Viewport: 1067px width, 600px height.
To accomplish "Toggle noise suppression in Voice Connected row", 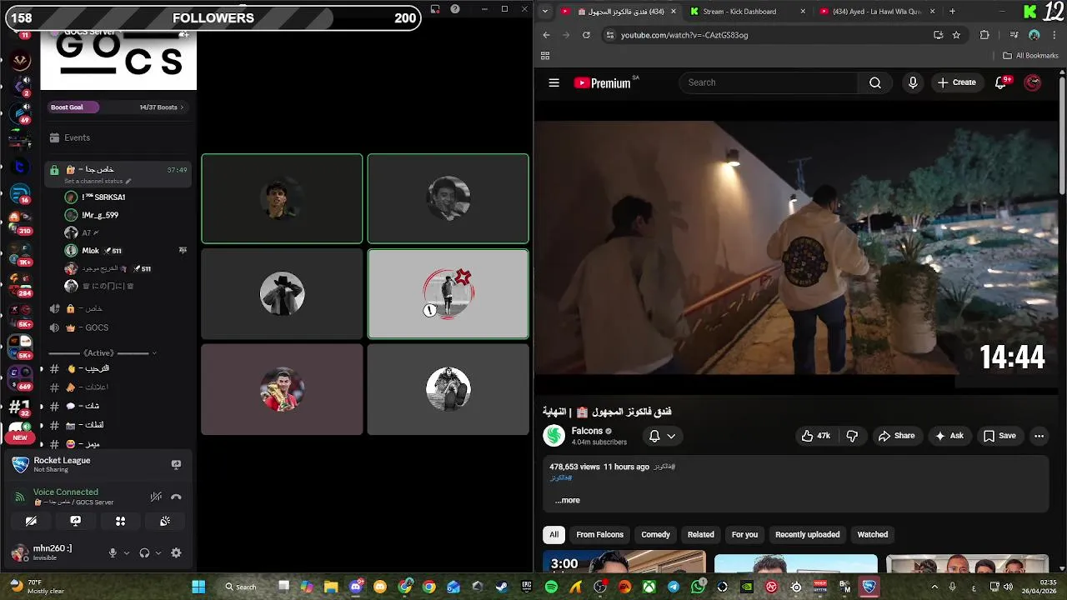I will [156, 497].
